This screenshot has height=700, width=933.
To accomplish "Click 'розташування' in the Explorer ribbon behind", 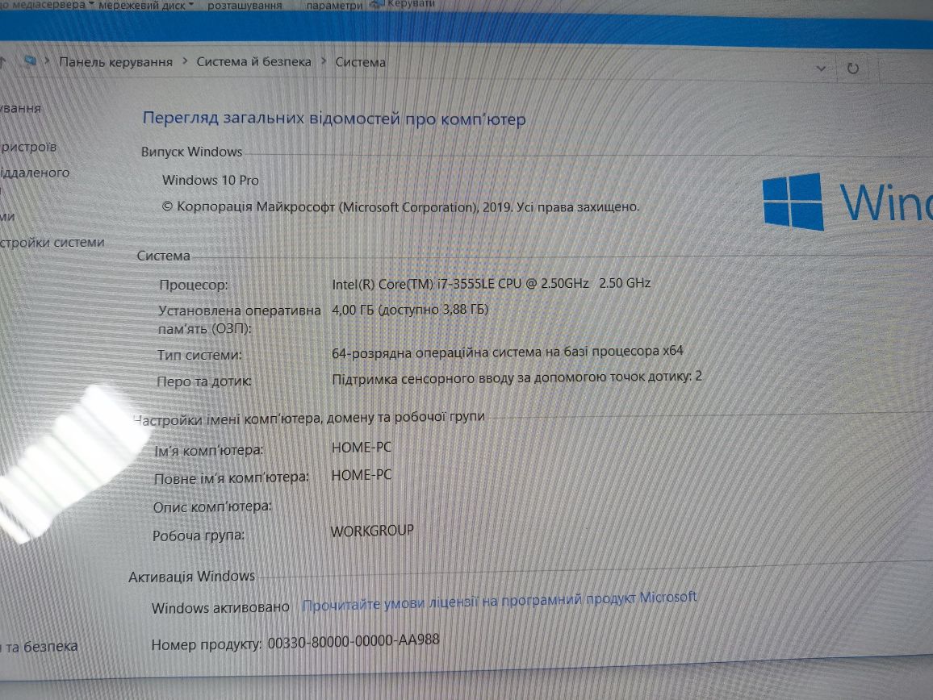I will pyautogui.click(x=245, y=6).
